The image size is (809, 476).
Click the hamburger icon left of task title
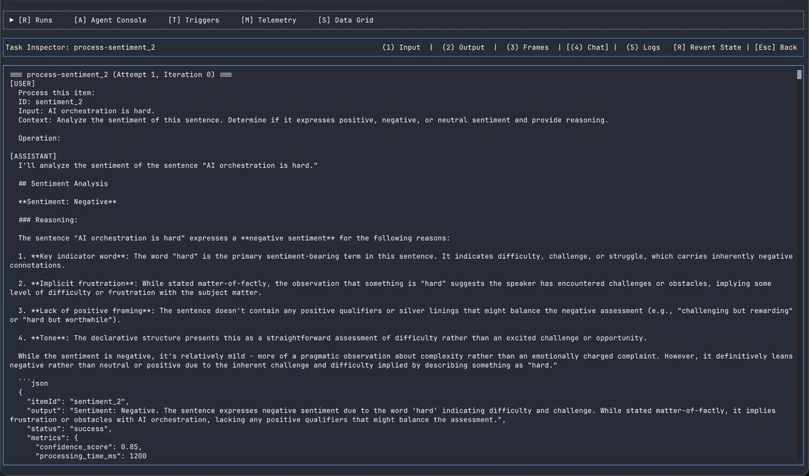click(16, 74)
